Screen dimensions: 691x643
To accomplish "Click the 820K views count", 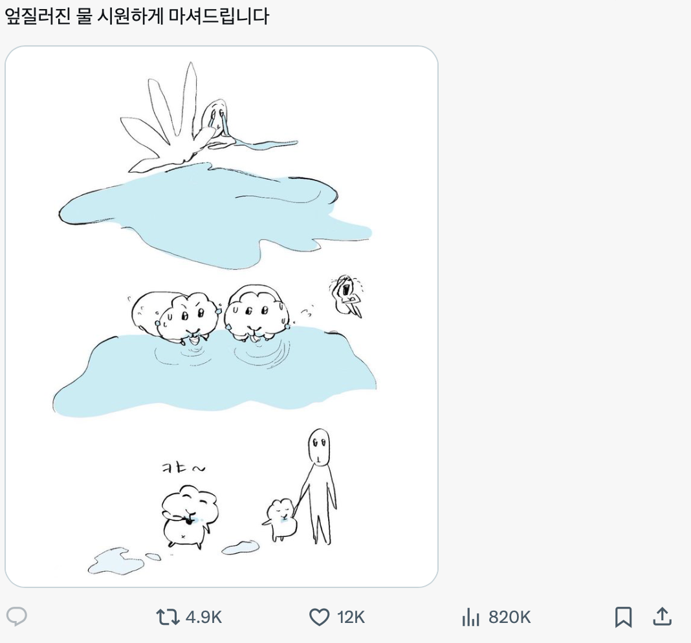I will click(x=510, y=617).
